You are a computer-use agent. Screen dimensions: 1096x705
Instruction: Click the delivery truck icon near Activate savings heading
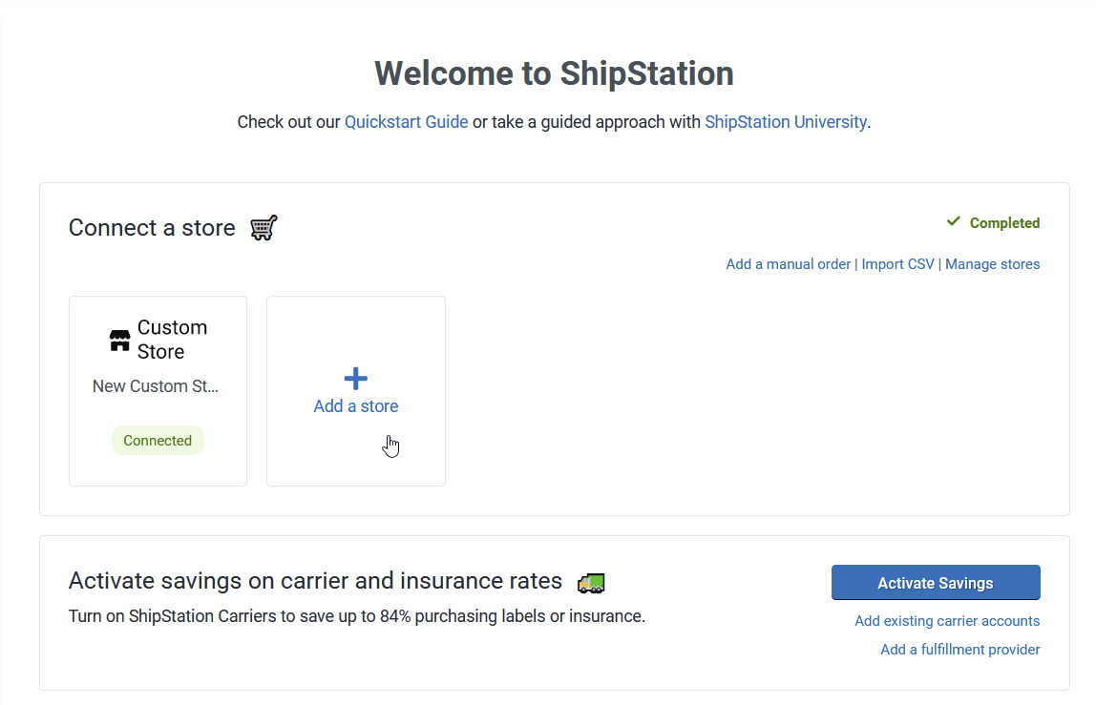point(590,582)
